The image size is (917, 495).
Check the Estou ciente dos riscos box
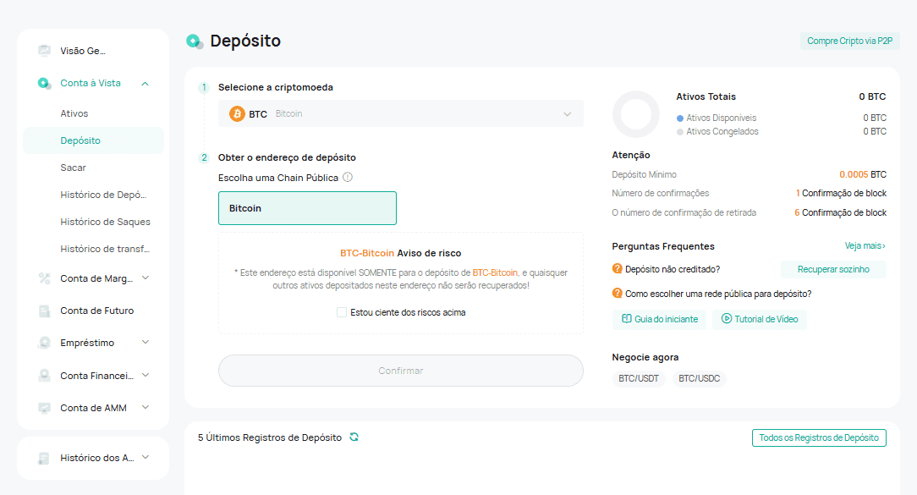(x=342, y=312)
